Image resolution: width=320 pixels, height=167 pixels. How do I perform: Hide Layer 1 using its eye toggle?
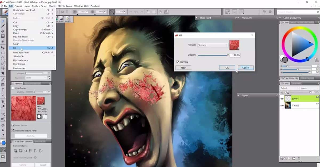pyautogui.click(x=282, y=99)
